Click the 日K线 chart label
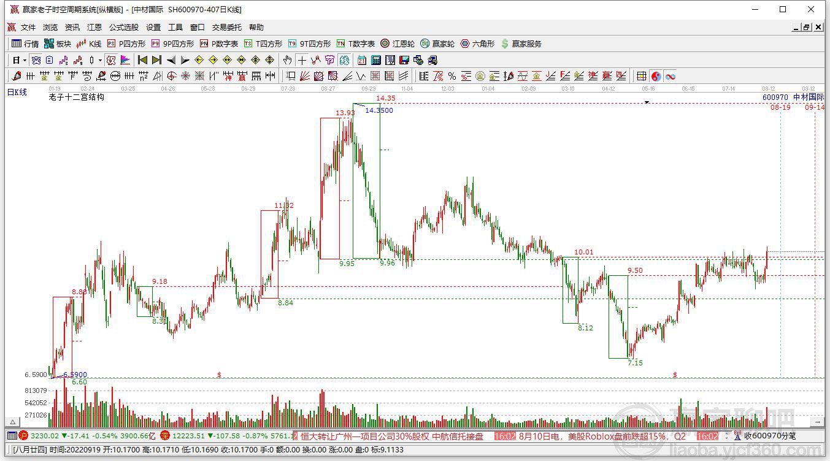 (x=17, y=92)
